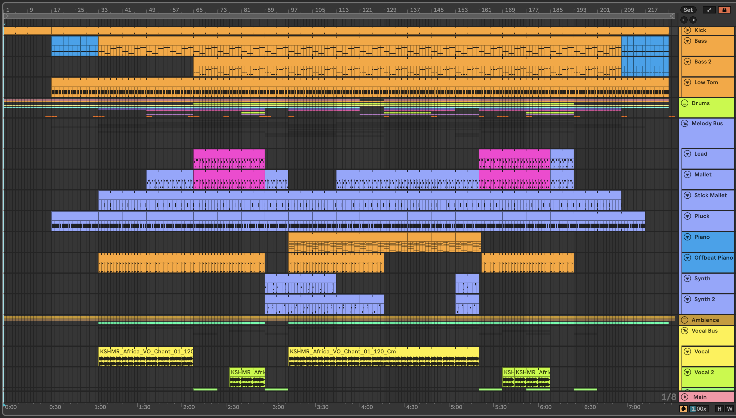Jump to previous locator arrow
Viewport: 736px width, 418px height.
pos(684,20)
